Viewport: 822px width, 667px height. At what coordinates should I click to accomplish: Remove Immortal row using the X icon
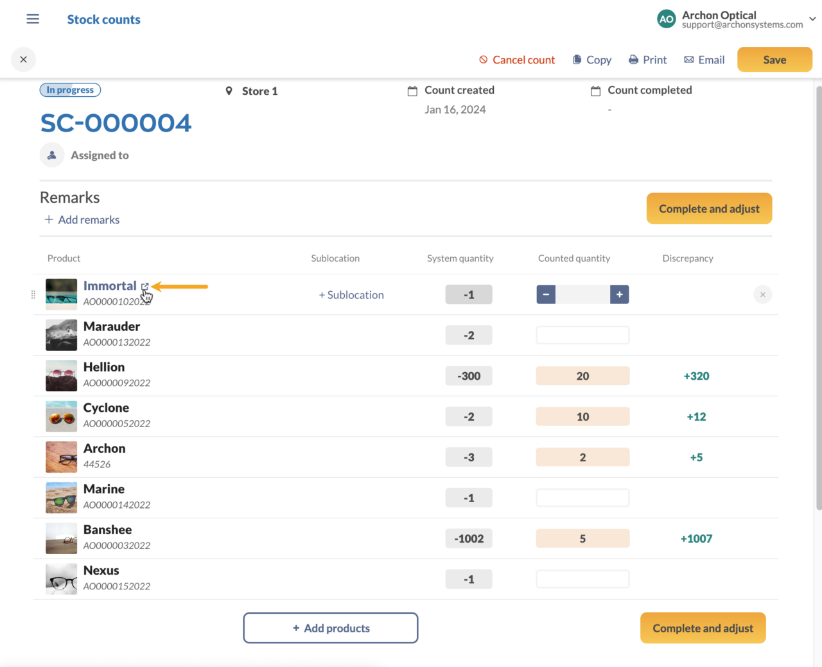[x=762, y=294]
